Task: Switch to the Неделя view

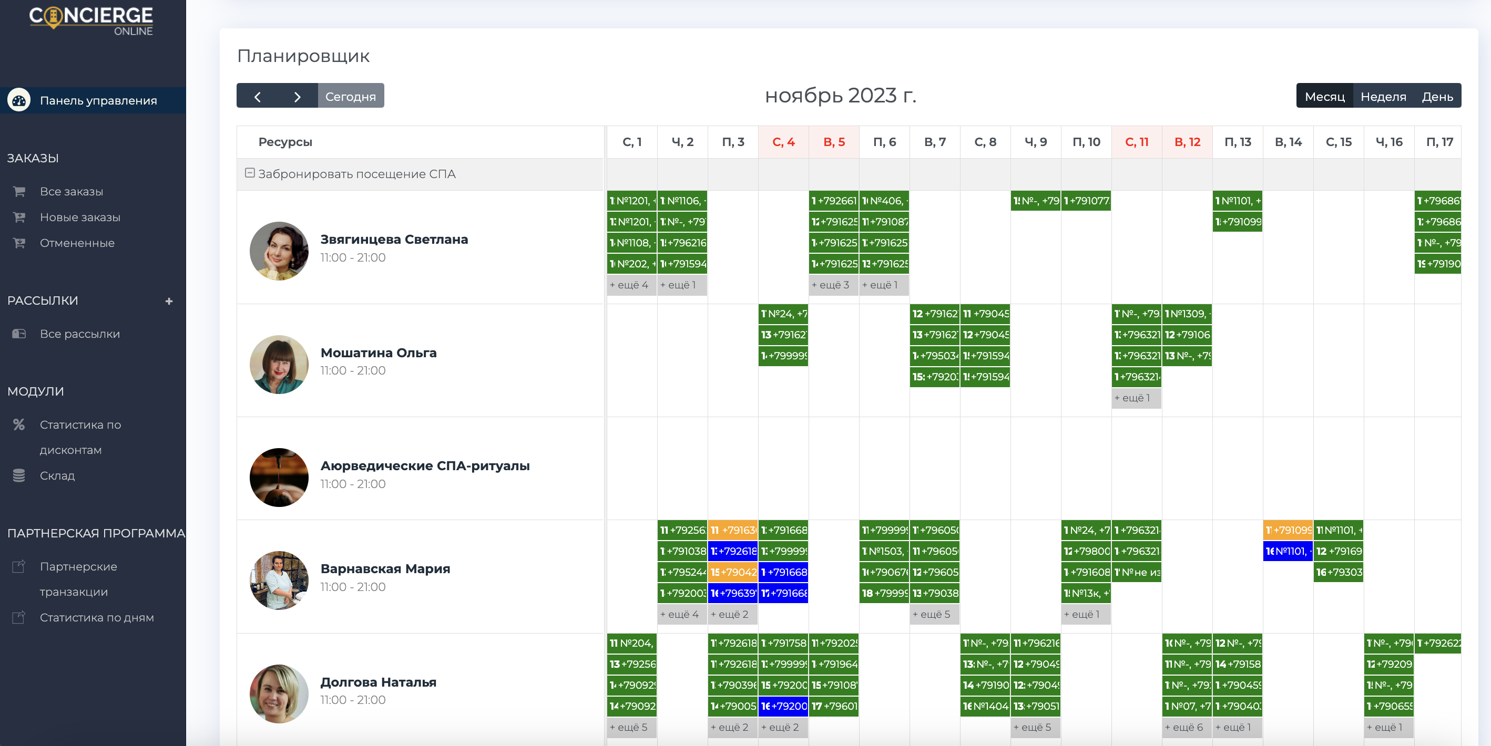Action: (1383, 97)
